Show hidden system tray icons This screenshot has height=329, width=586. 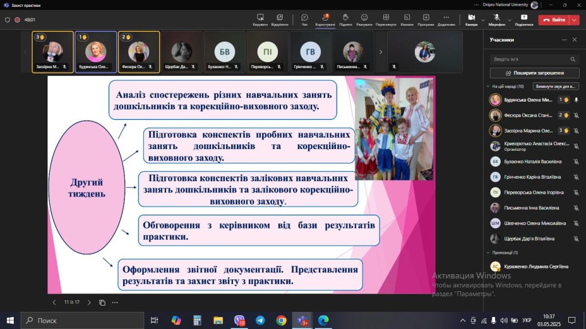click(x=462, y=320)
